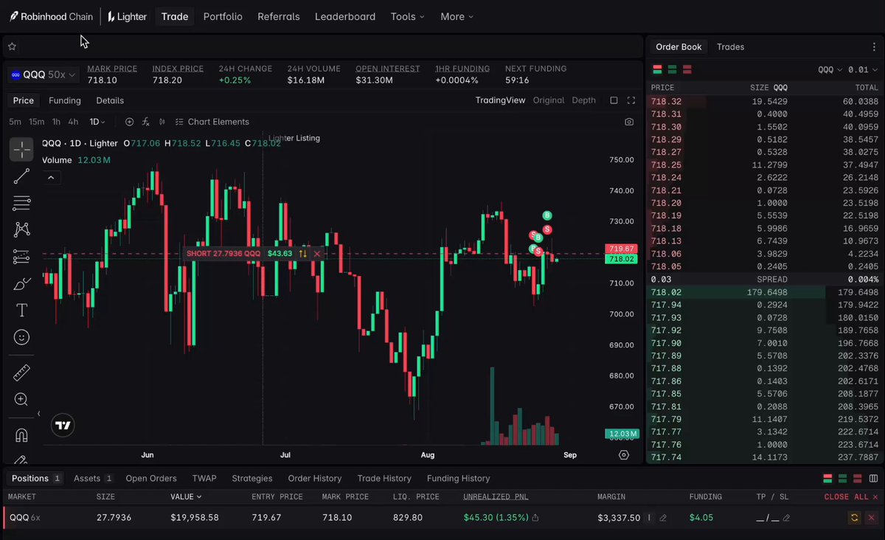Switch to the Trades tab

click(730, 46)
